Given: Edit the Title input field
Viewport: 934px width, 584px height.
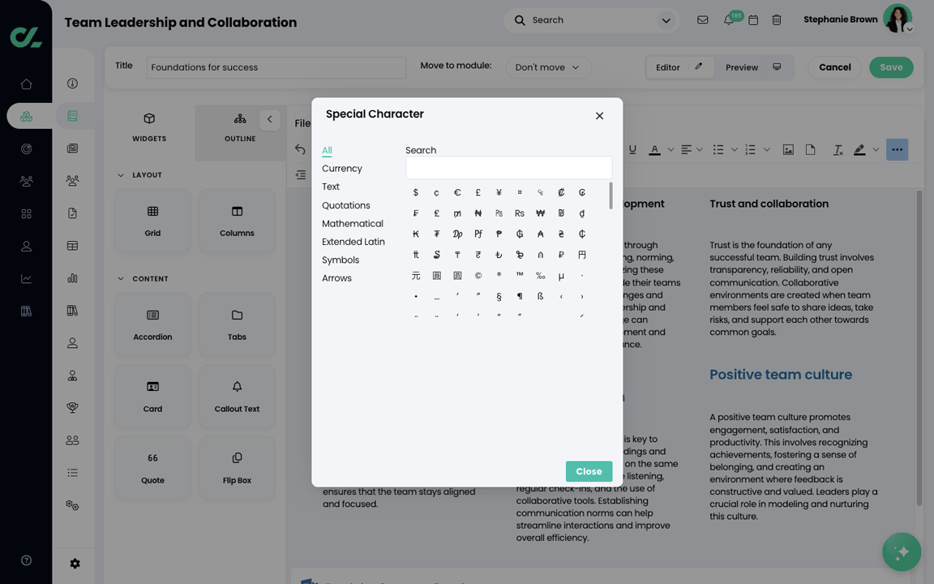Looking at the screenshot, I should [x=276, y=67].
